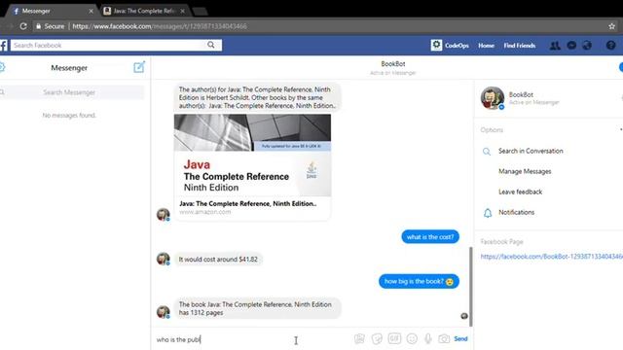Click the microphone voice clip icon
The width and height of the screenshot is (623, 350).
[428, 338]
